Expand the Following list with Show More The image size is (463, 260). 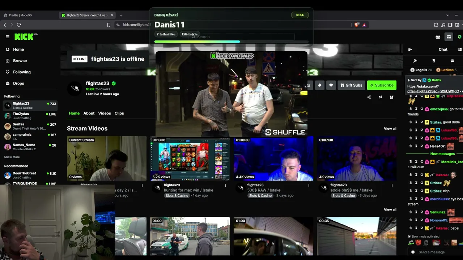coord(12,157)
